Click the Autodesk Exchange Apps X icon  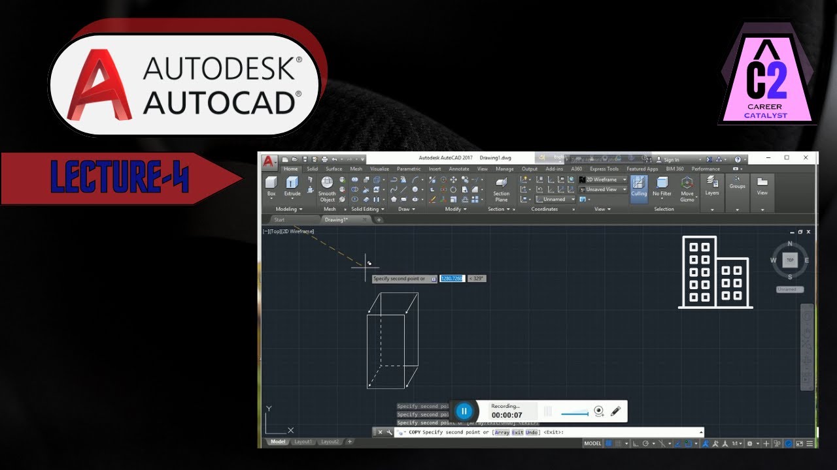[709, 159]
